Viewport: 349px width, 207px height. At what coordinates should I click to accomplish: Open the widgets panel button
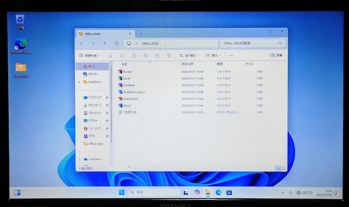click(x=17, y=192)
